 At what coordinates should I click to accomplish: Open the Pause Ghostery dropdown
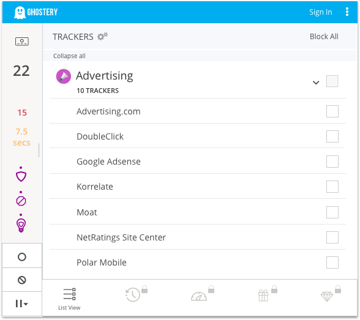point(22,303)
